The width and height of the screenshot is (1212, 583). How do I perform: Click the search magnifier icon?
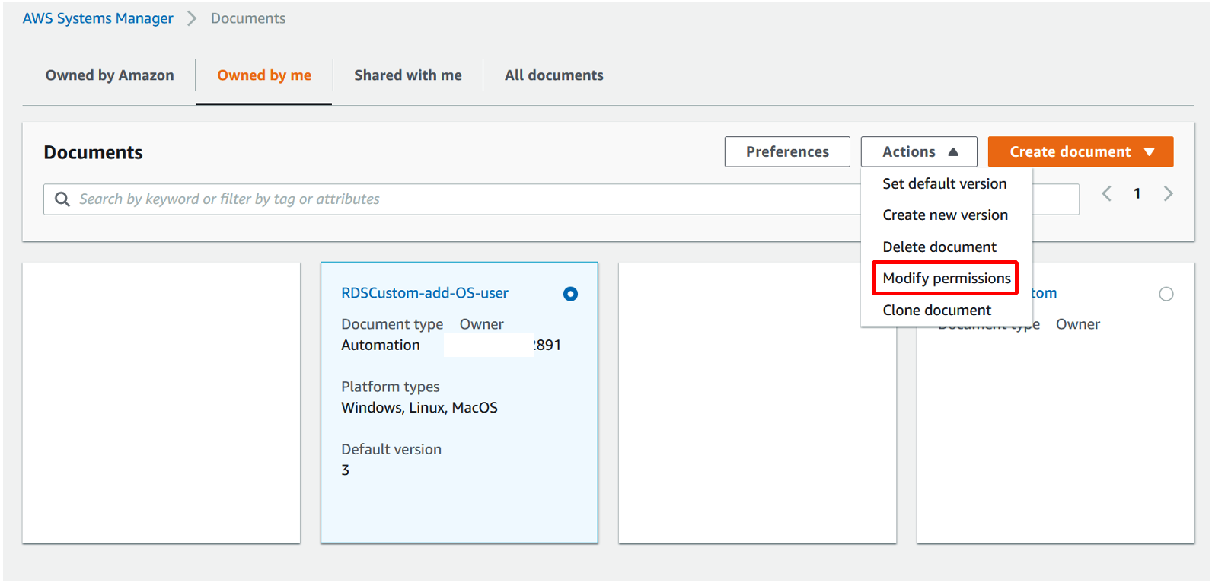coord(62,199)
